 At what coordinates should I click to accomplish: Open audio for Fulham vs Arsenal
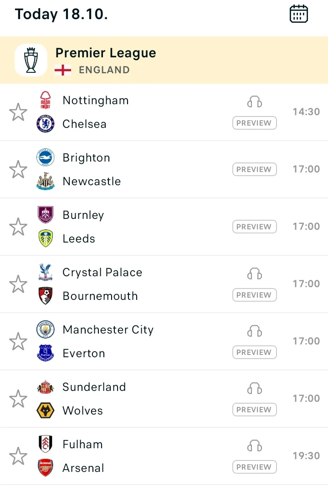coord(255,445)
